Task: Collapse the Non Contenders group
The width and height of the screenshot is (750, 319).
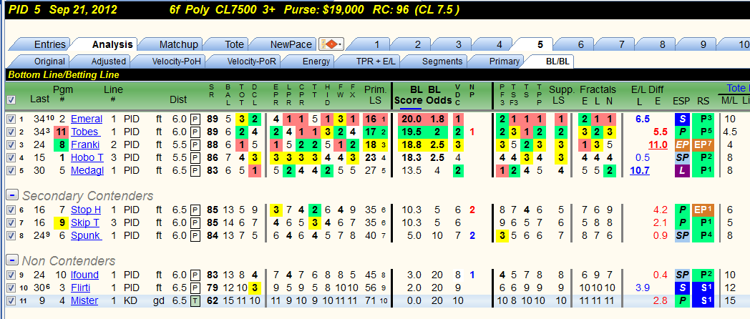Action: point(12,260)
